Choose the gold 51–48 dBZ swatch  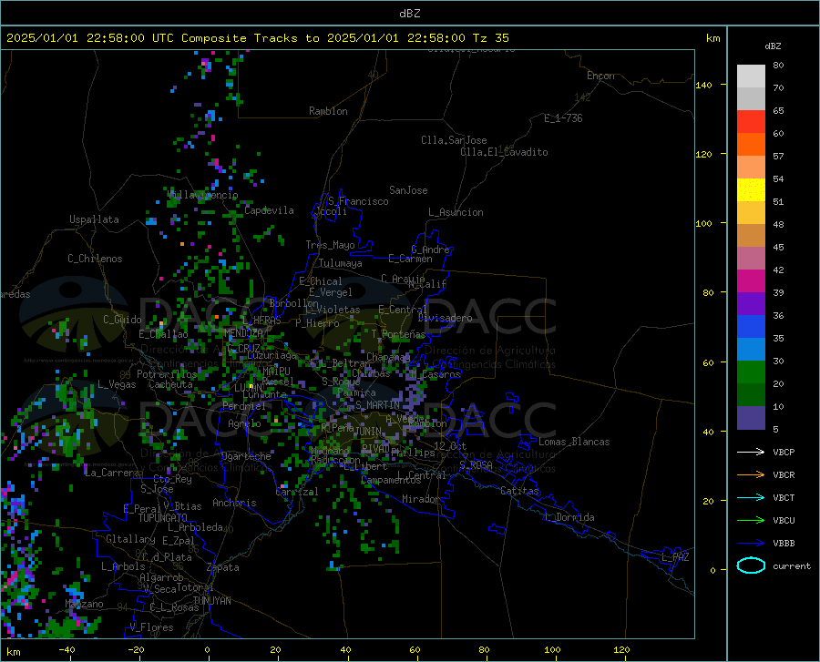pos(751,213)
